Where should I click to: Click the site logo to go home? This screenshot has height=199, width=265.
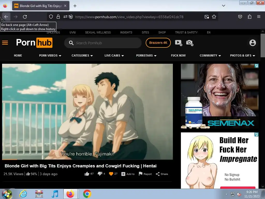[34, 42]
